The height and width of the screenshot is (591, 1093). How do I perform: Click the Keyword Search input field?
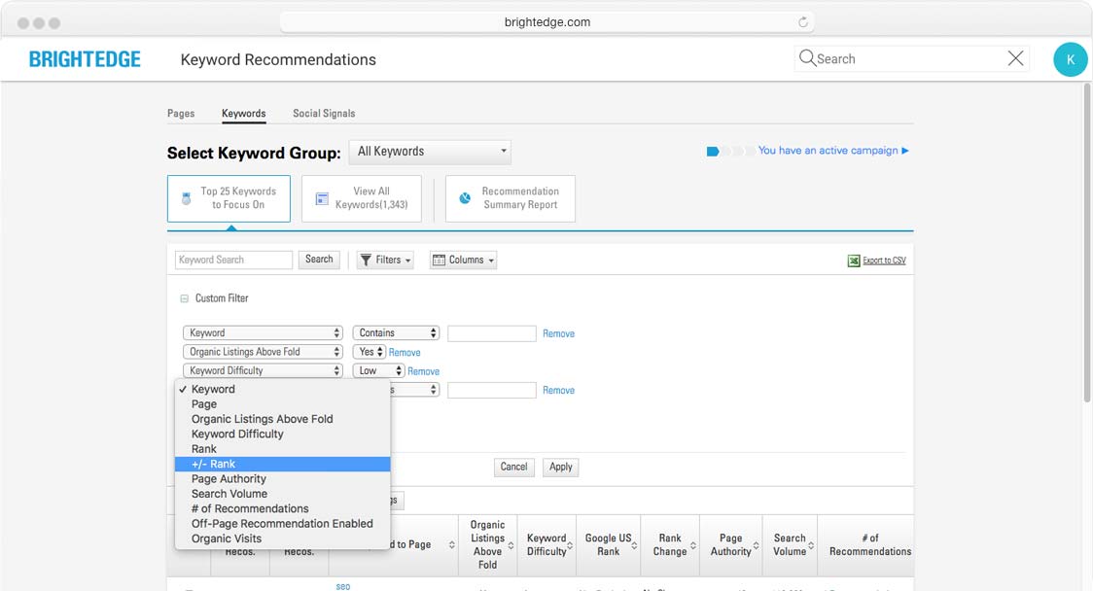[x=233, y=260]
